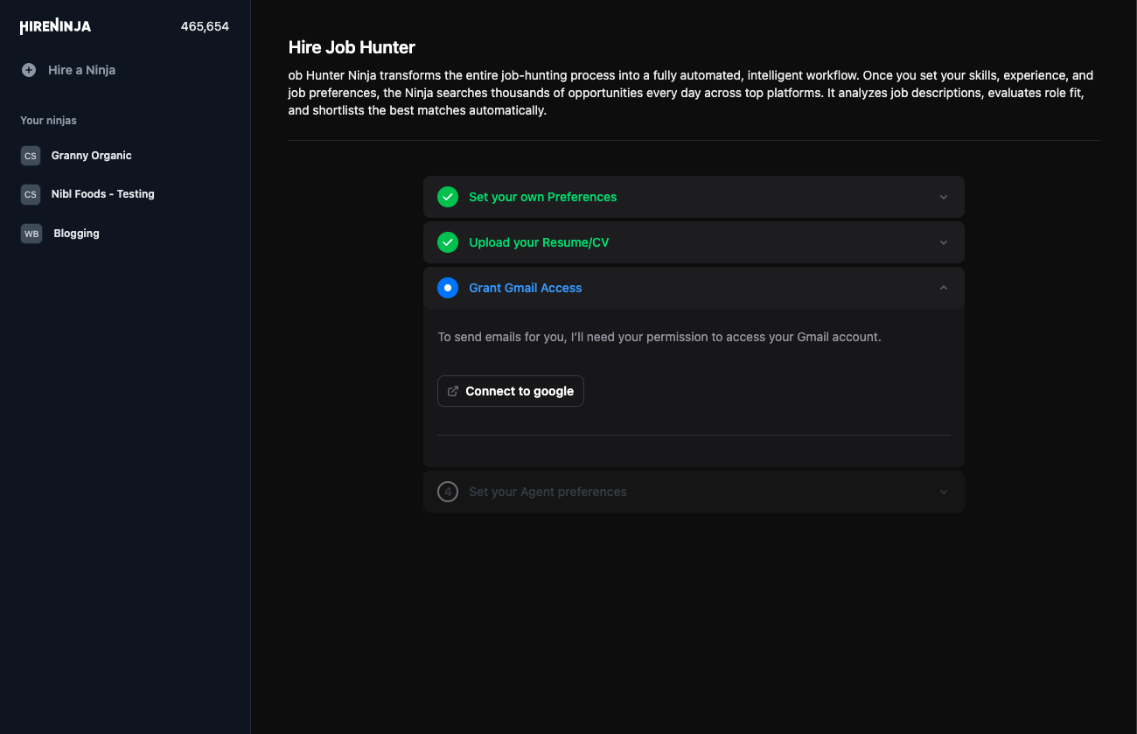Click the external link icon inside Connect to google

452,391
